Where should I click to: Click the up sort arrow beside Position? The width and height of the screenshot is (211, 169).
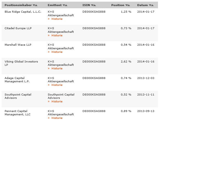tap(129, 5)
